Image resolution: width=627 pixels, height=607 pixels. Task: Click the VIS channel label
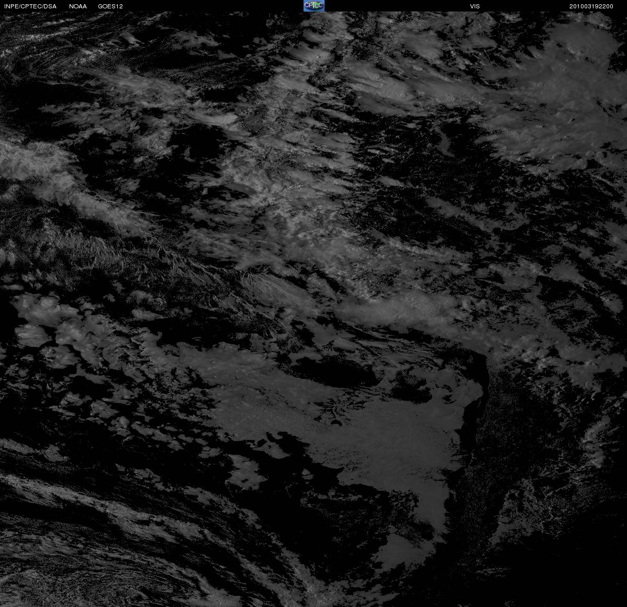click(x=475, y=6)
